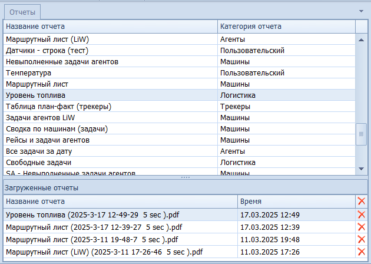This screenshot has width=371, height=264.
Task: Click red X delete-all column header icon
Action: tap(362, 202)
